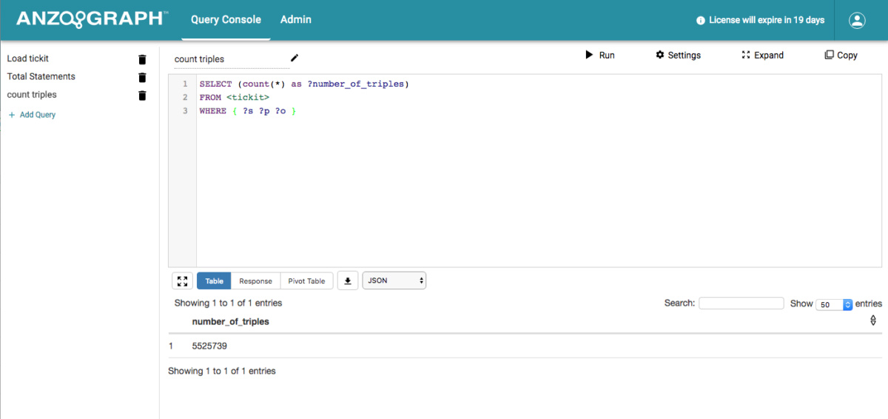Click line 1 SELECT statement

pos(304,84)
